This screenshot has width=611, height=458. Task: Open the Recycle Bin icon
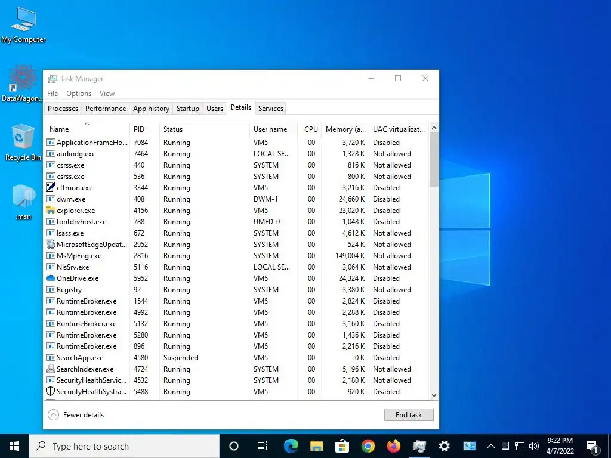coord(23,143)
